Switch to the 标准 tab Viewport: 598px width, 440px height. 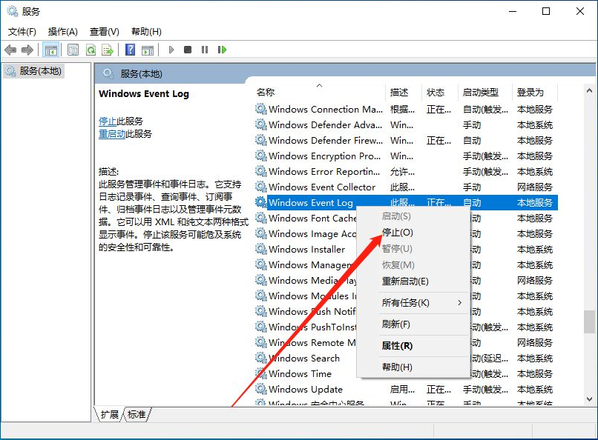point(136,415)
